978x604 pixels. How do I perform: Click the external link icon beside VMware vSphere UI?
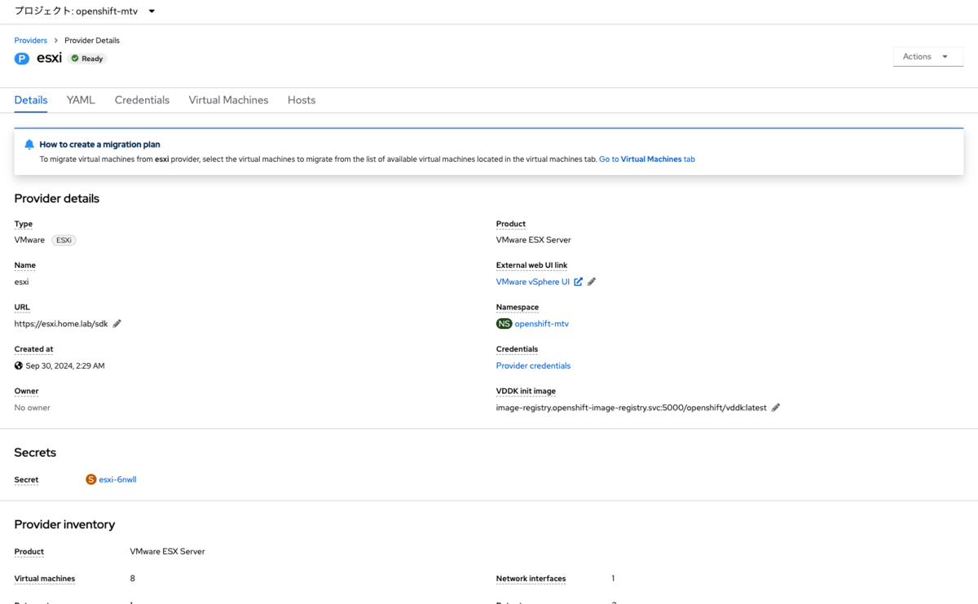pos(578,282)
